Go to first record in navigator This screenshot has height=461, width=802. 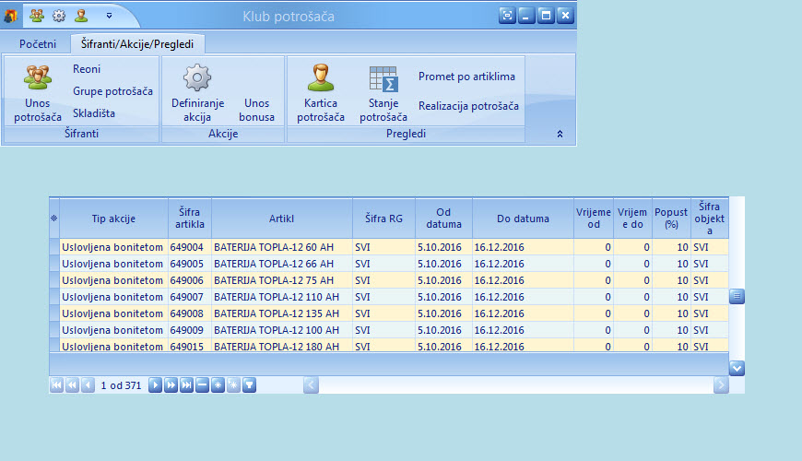point(57,384)
